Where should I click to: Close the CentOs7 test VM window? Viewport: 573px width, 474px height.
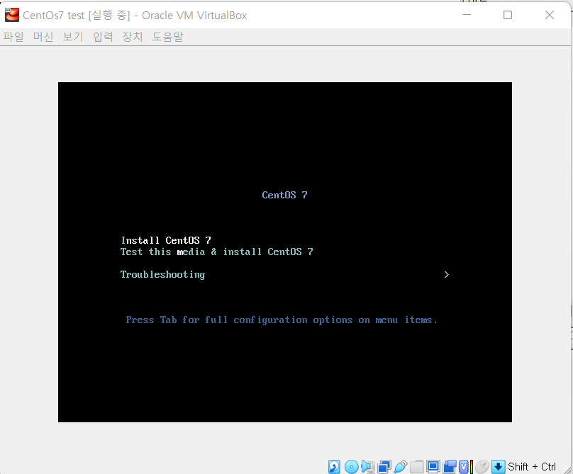[550, 15]
